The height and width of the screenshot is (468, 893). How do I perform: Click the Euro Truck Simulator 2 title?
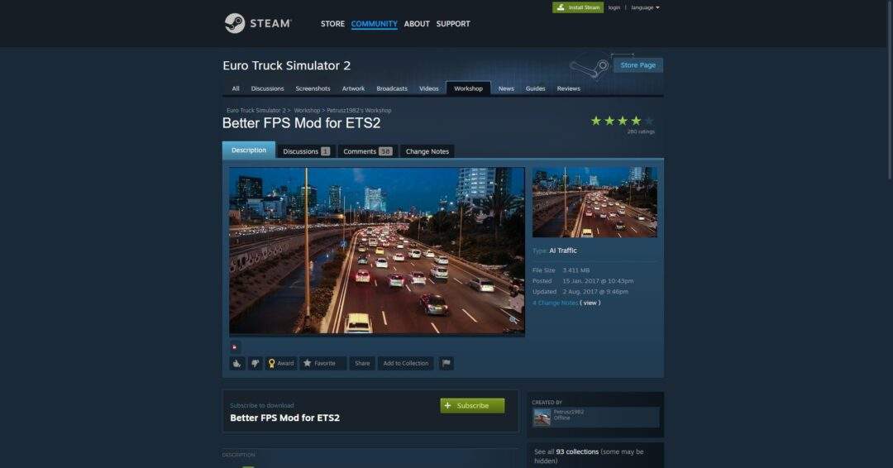[286, 65]
